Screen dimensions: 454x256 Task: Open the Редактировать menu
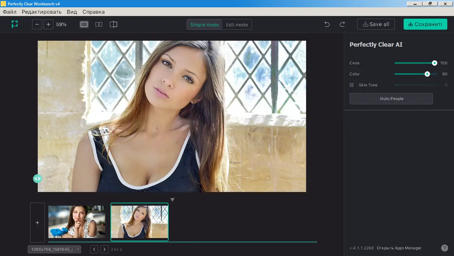click(42, 12)
